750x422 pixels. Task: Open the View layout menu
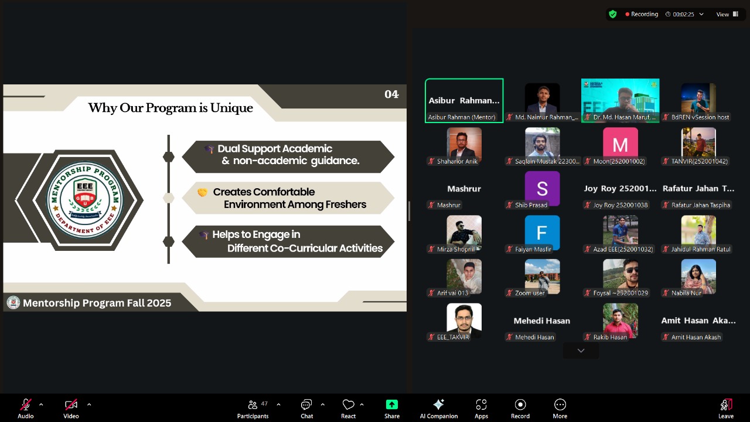(x=726, y=14)
